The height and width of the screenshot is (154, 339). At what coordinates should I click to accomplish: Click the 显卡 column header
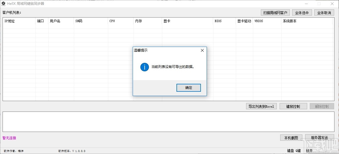click(x=188, y=21)
